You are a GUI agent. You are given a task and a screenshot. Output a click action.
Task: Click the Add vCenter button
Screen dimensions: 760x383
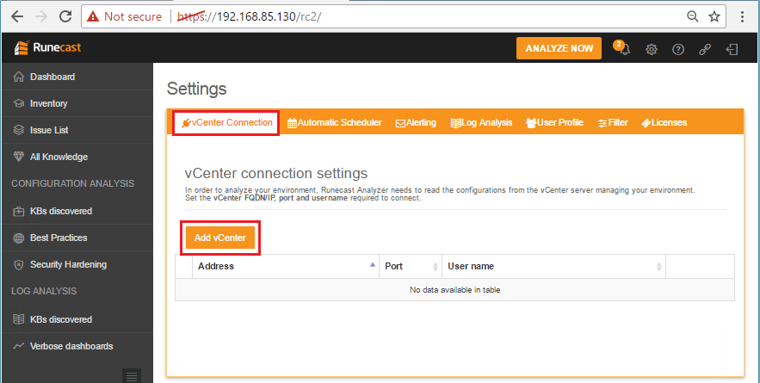tap(220, 238)
